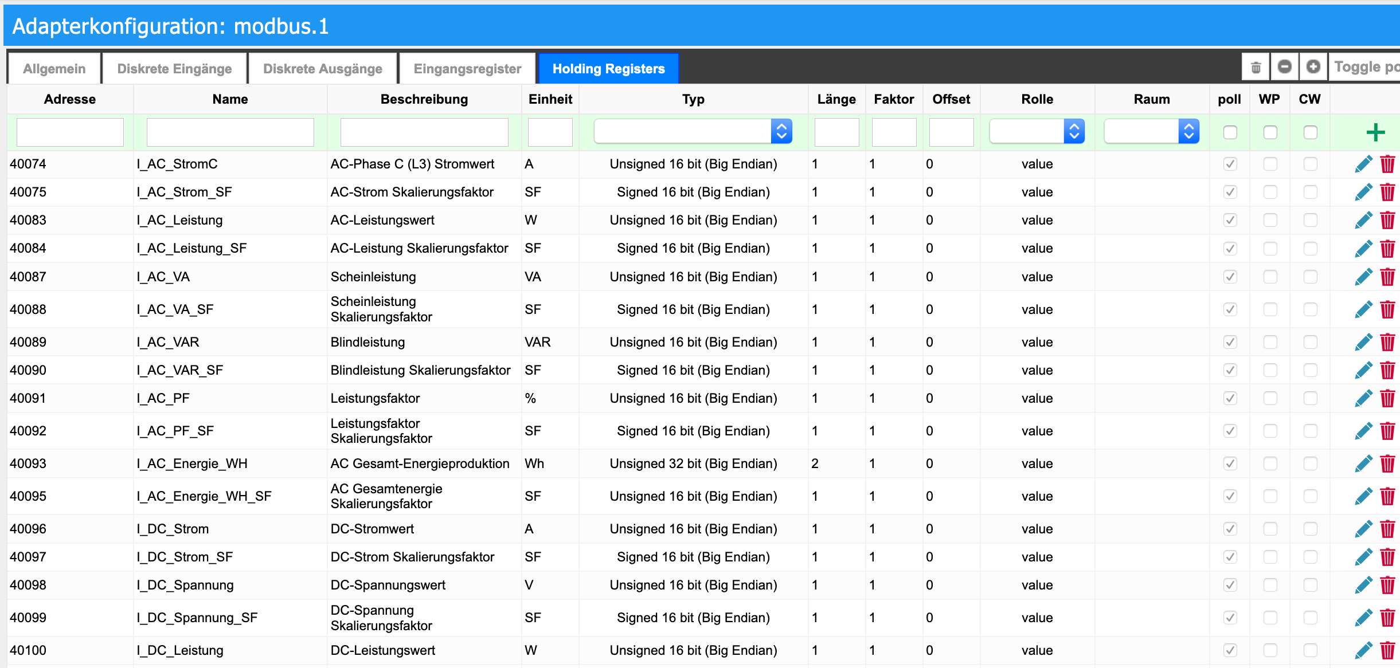This screenshot has width=1400, height=668.
Task: Switch to the Eingangsregister tab
Action: [467, 69]
